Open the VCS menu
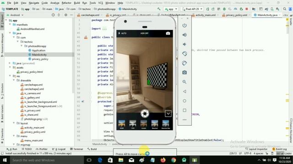 pyautogui.click(x=100, y=3)
